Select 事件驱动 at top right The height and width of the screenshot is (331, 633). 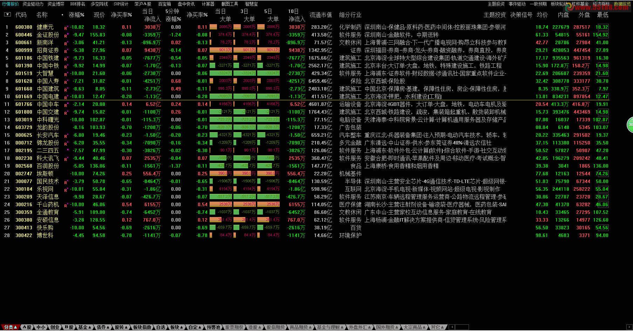(517, 4)
